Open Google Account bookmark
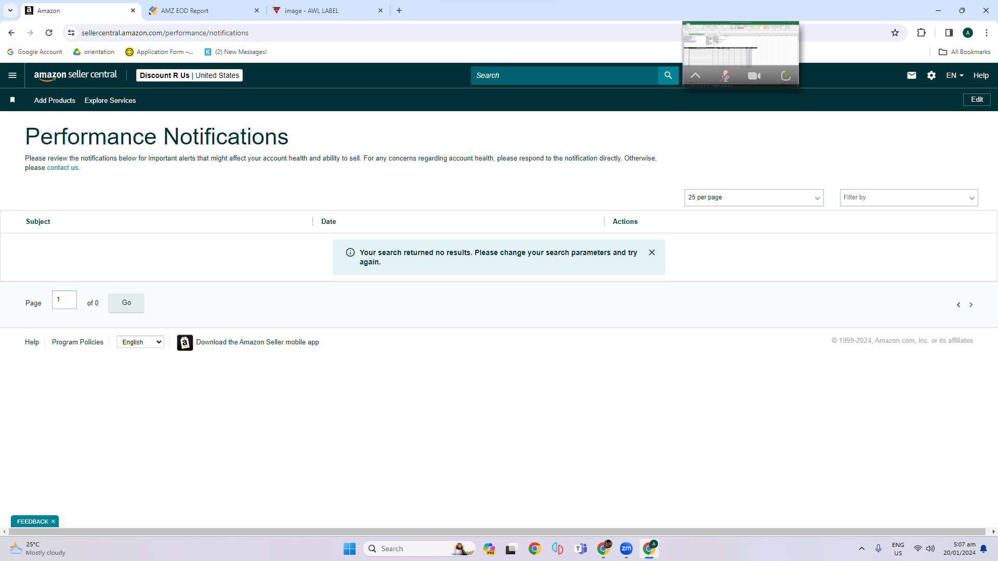The width and height of the screenshot is (998, 561). (34, 52)
